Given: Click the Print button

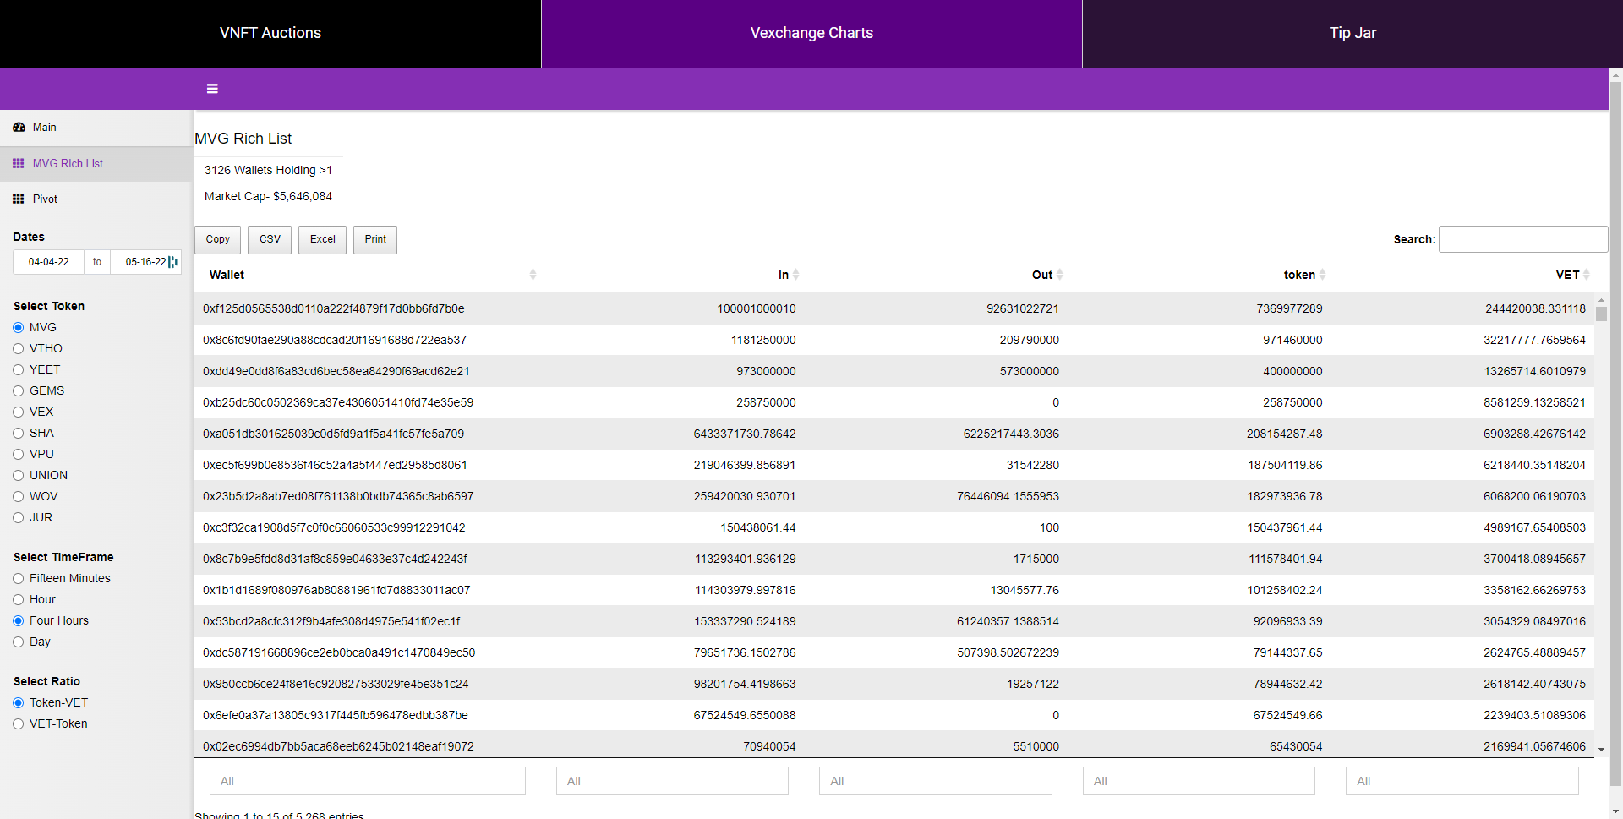Looking at the screenshot, I should pos(375,240).
